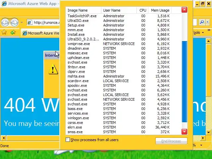
Task: Click the blue process list scrollbar thumb
Action: click(185, 82)
